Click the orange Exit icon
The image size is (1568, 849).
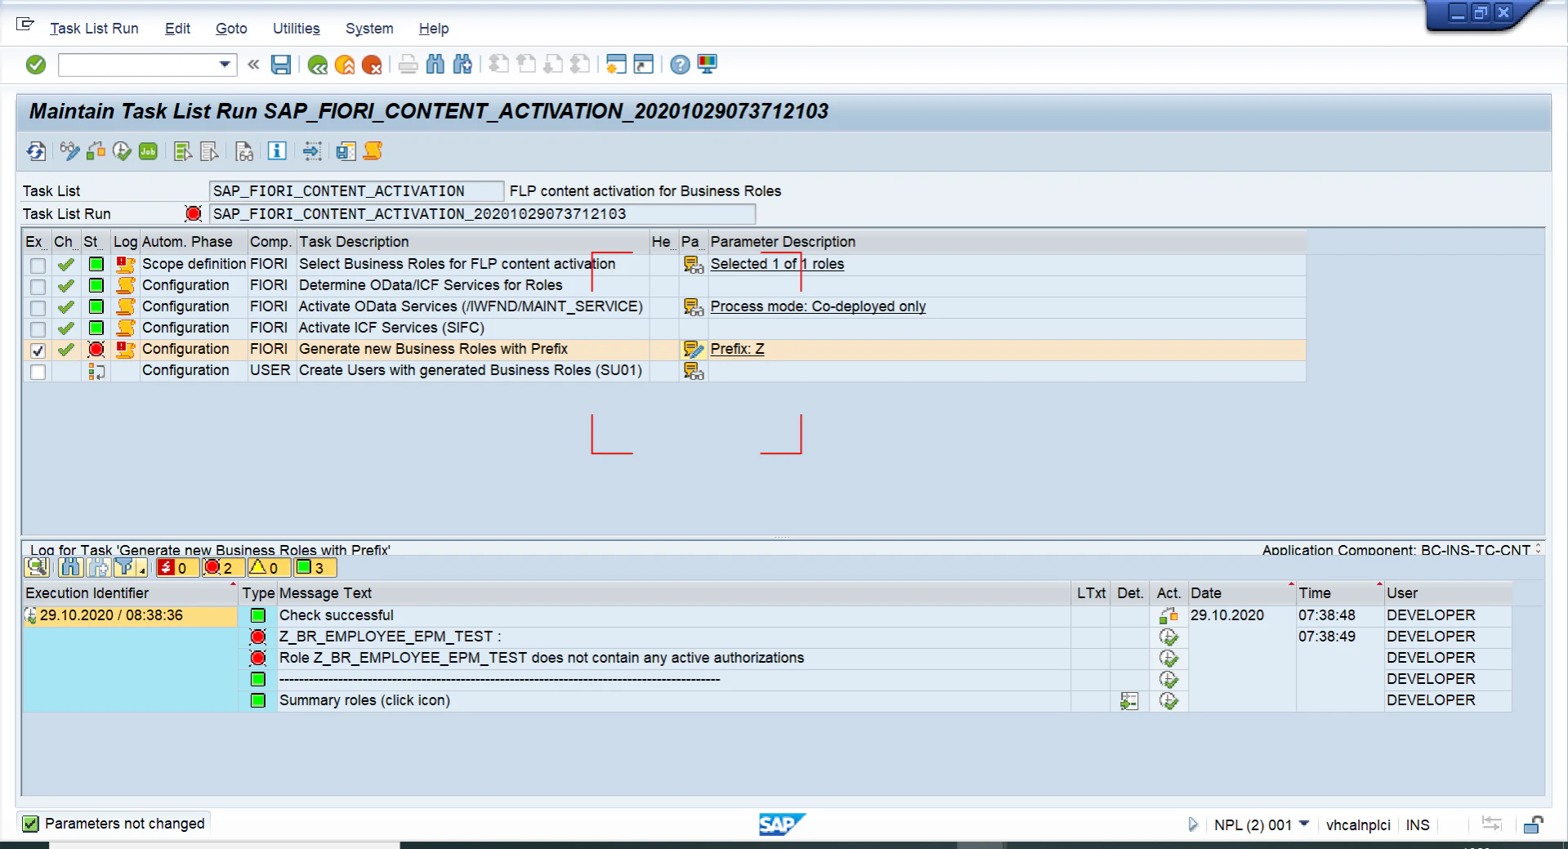click(345, 65)
